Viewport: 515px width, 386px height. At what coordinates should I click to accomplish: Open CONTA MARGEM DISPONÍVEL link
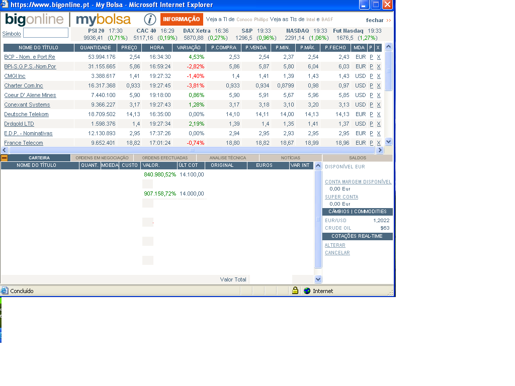(x=358, y=182)
